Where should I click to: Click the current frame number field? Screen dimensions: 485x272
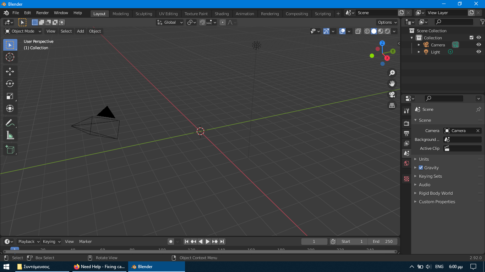coord(314,242)
